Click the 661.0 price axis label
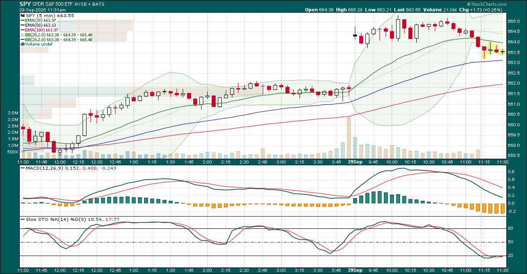527x274 pixels. (514, 104)
